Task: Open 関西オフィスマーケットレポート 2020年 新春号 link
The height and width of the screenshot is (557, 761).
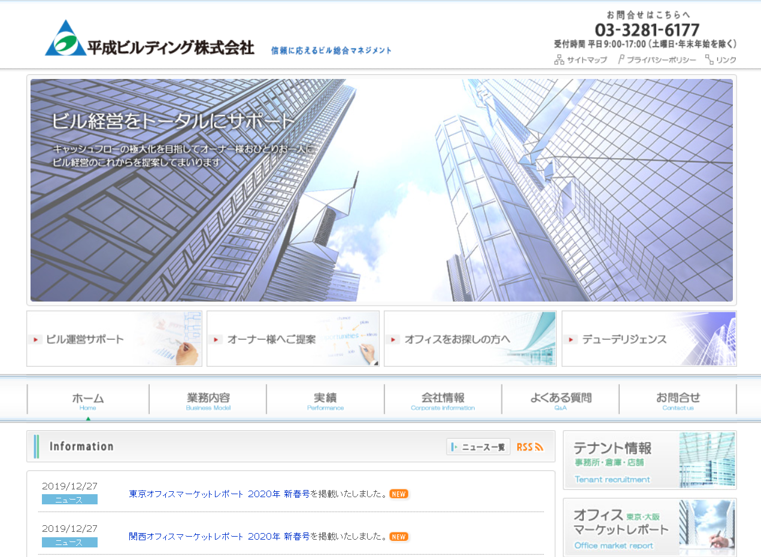Action: pyautogui.click(x=219, y=537)
